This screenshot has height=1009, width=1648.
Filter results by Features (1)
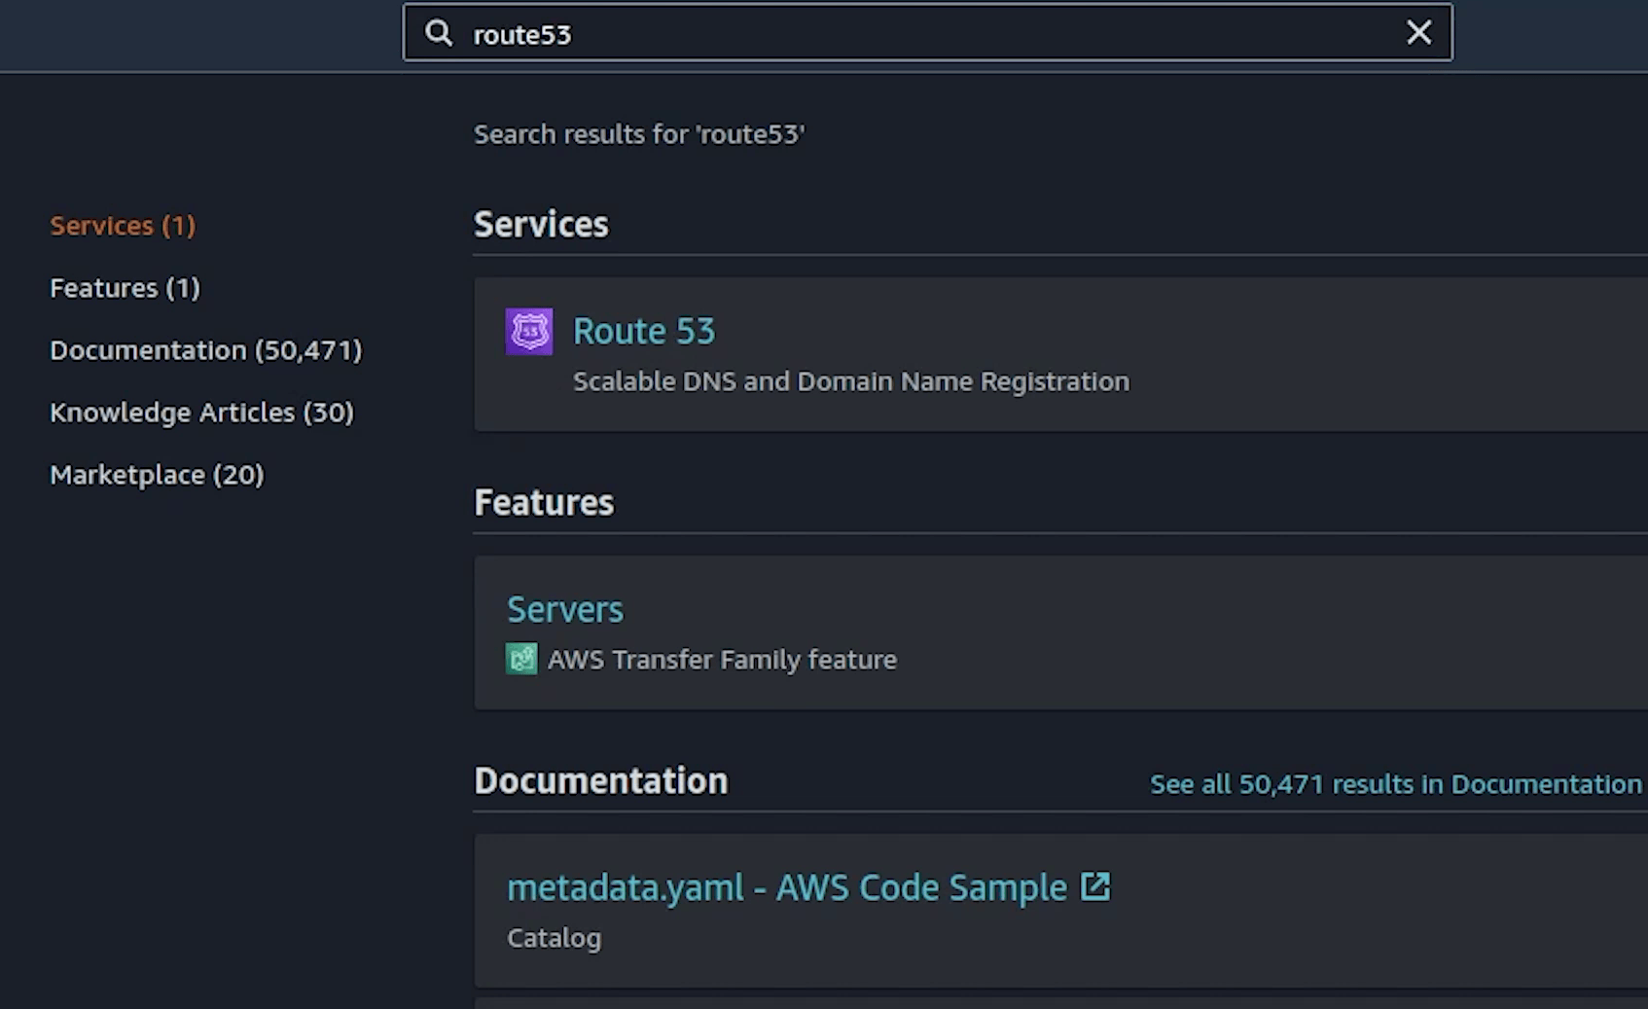pos(125,288)
